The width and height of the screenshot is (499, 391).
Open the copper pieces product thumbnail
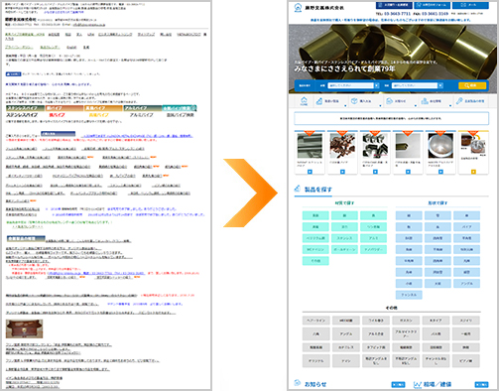coord(342,146)
